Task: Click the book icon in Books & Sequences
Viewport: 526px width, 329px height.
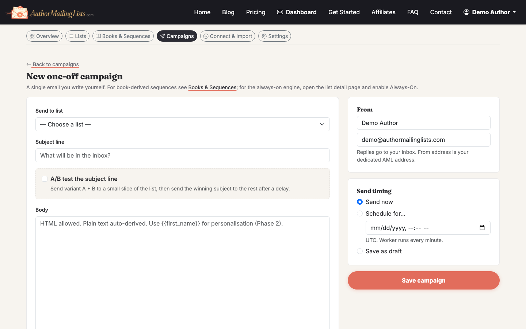Action: 98,36
